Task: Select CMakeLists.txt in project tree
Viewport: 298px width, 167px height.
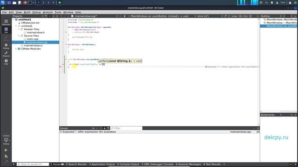Action: tap(30, 23)
